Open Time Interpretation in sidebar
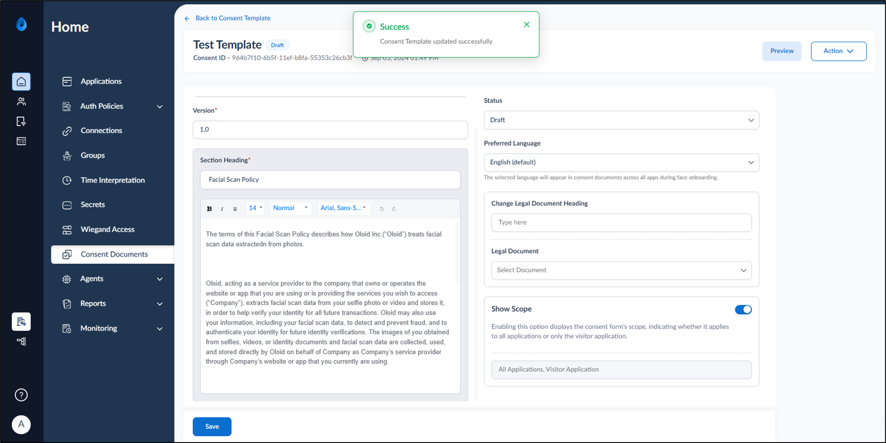 point(113,180)
